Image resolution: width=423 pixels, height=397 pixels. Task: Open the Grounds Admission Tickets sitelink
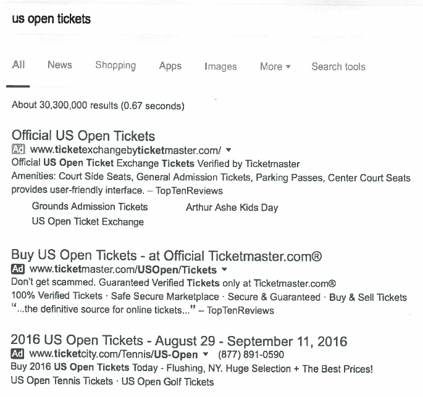pos(90,207)
